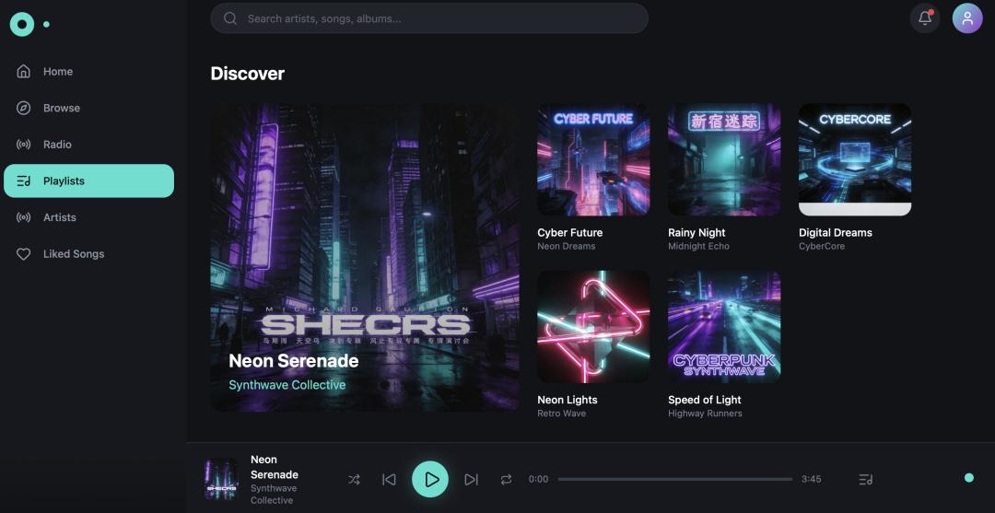Click the search artists, songs, albums field
995x513 pixels.
coord(429,18)
